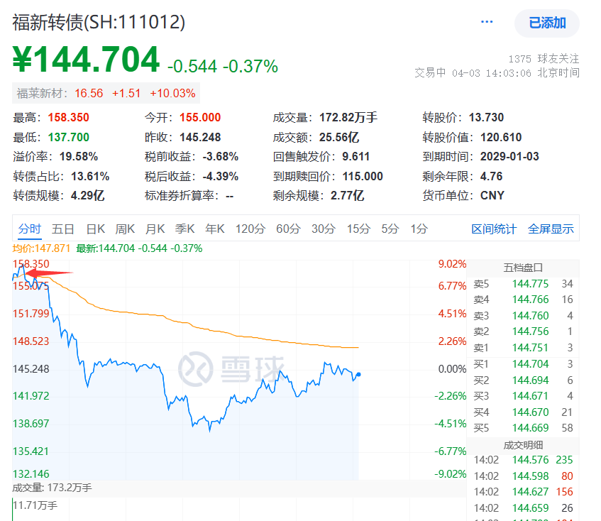Viewport: 601px width, 521px height.
Task: Switch to the 日K chart tab
Action: point(96,229)
